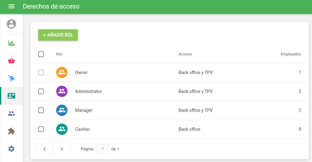Open the customers people icon
312x162 pixels.
11,114
